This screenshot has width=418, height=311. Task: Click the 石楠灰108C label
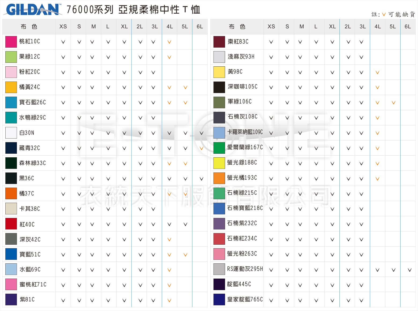click(x=242, y=116)
